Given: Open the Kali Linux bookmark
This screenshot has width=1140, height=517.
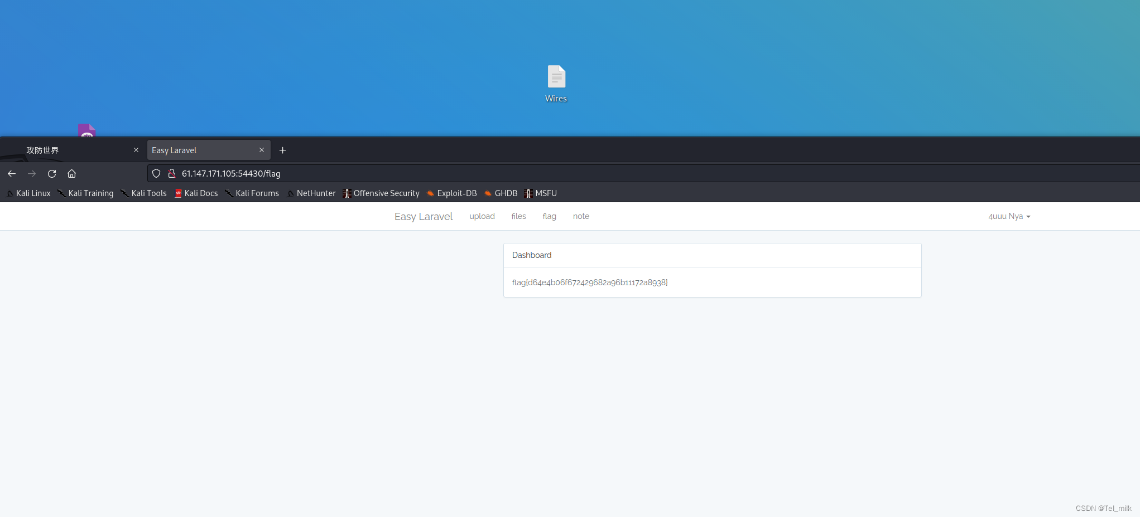Looking at the screenshot, I should pos(28,193).
